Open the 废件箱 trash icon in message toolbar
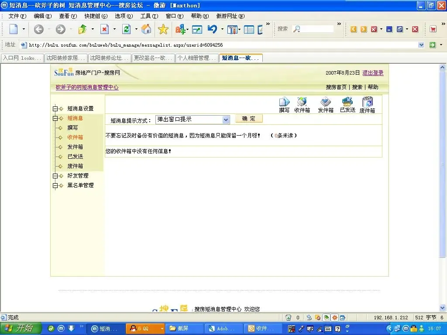 367,105
